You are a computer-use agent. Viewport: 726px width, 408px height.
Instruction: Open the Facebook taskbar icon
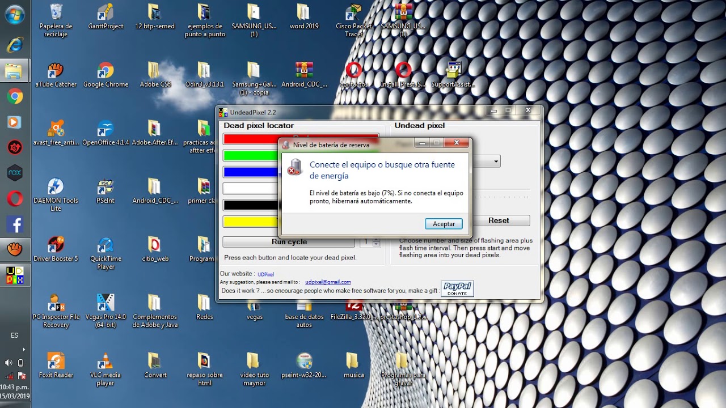point(15,225)
